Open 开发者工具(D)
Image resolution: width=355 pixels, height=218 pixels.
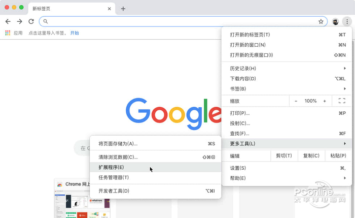tap(156, 191)
